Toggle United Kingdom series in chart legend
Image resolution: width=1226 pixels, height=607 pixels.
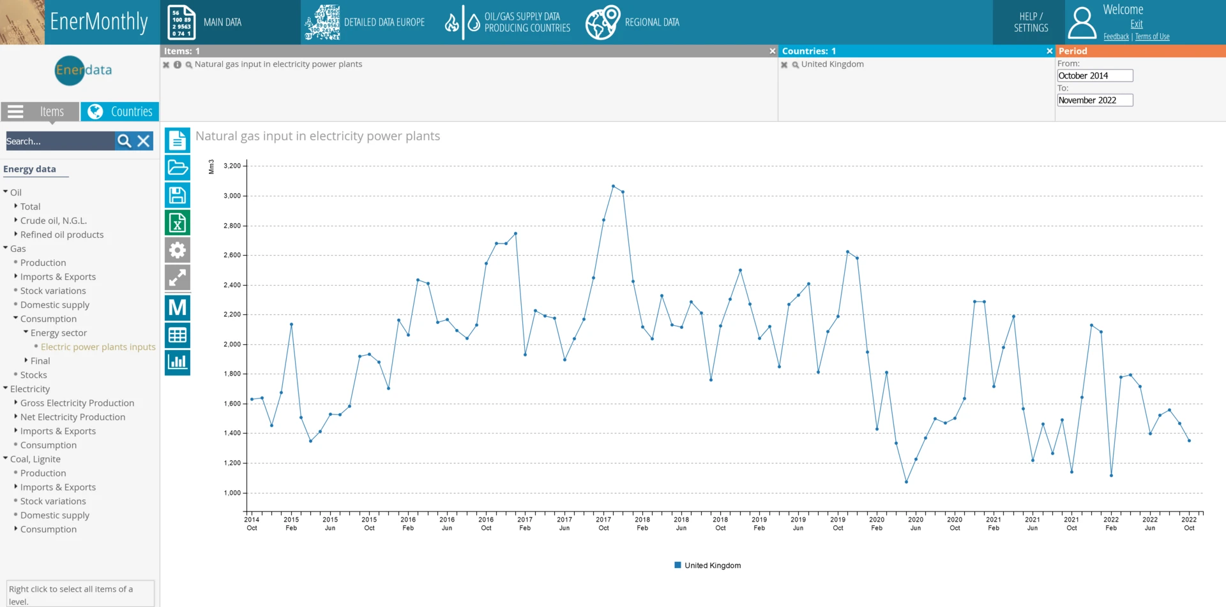pos(708,566)
